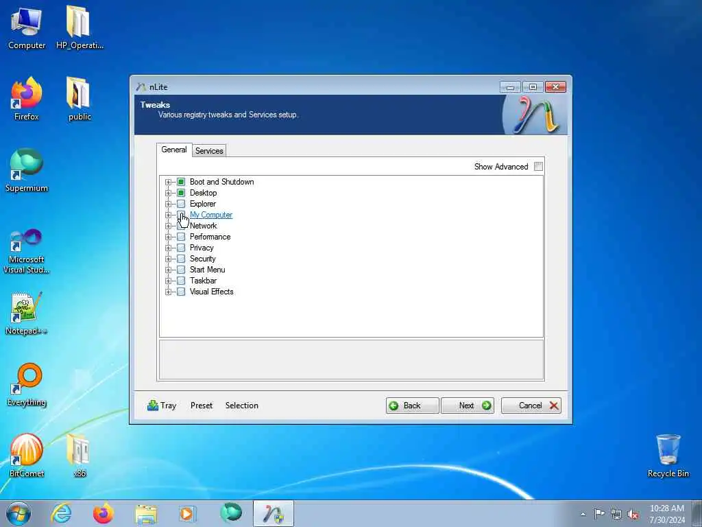
Task: Select the Network tree label
Action: click(203, 226)
